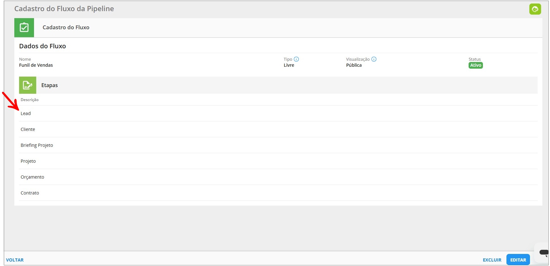550x266 pixels.
Task: Click the EXCLUIR button
Action: coord(492,260)
